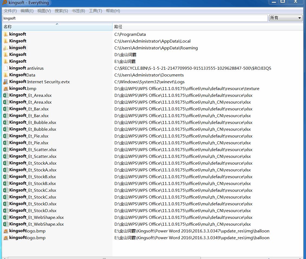Click image icon of kingsoft.bmp
306x259 pixels.
(6, 88)
